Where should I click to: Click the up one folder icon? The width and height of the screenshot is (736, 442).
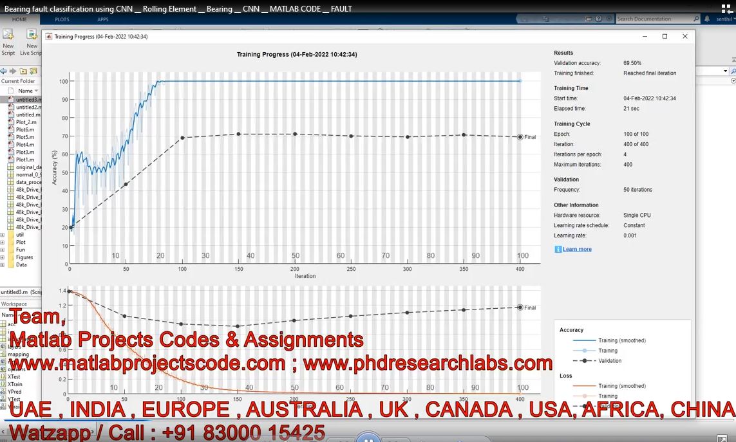[23, 71]
